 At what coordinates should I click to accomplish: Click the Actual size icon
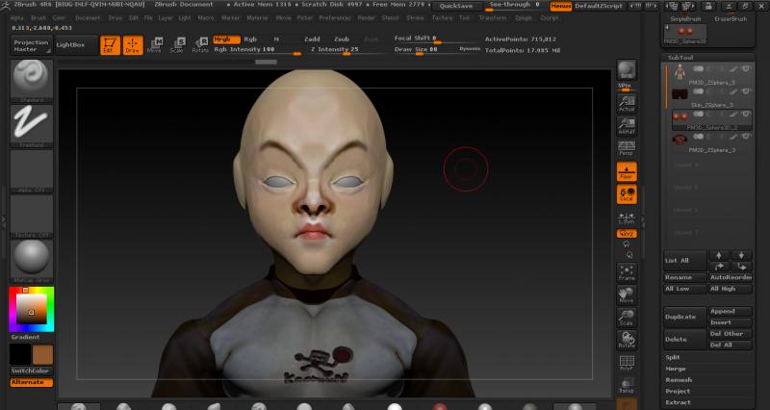627,103
